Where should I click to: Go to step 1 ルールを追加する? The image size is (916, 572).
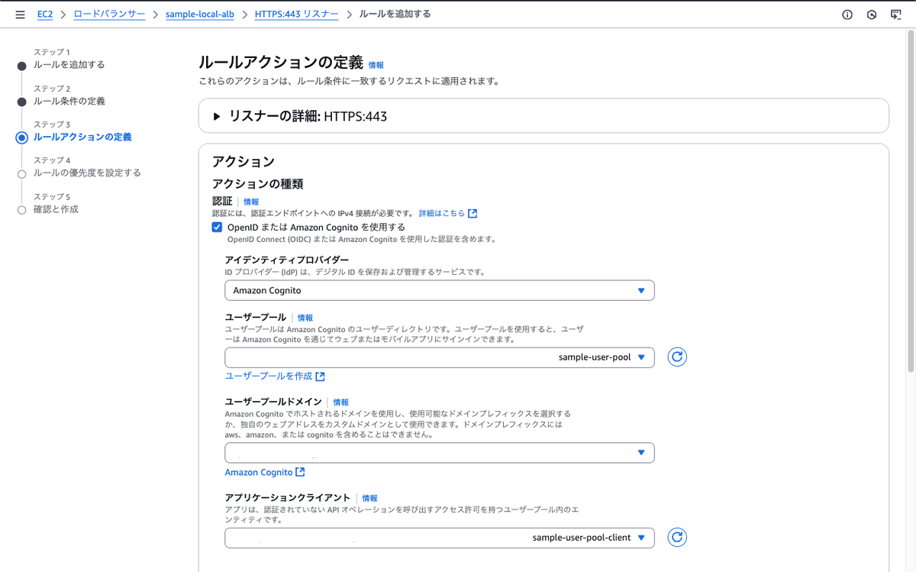point(69,65)
